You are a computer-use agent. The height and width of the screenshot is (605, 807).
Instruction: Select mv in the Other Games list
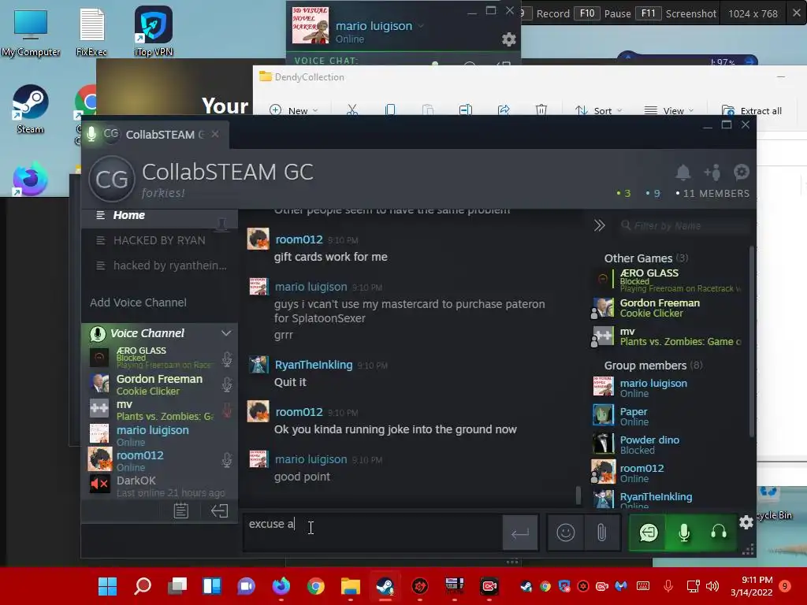point(668,336)
